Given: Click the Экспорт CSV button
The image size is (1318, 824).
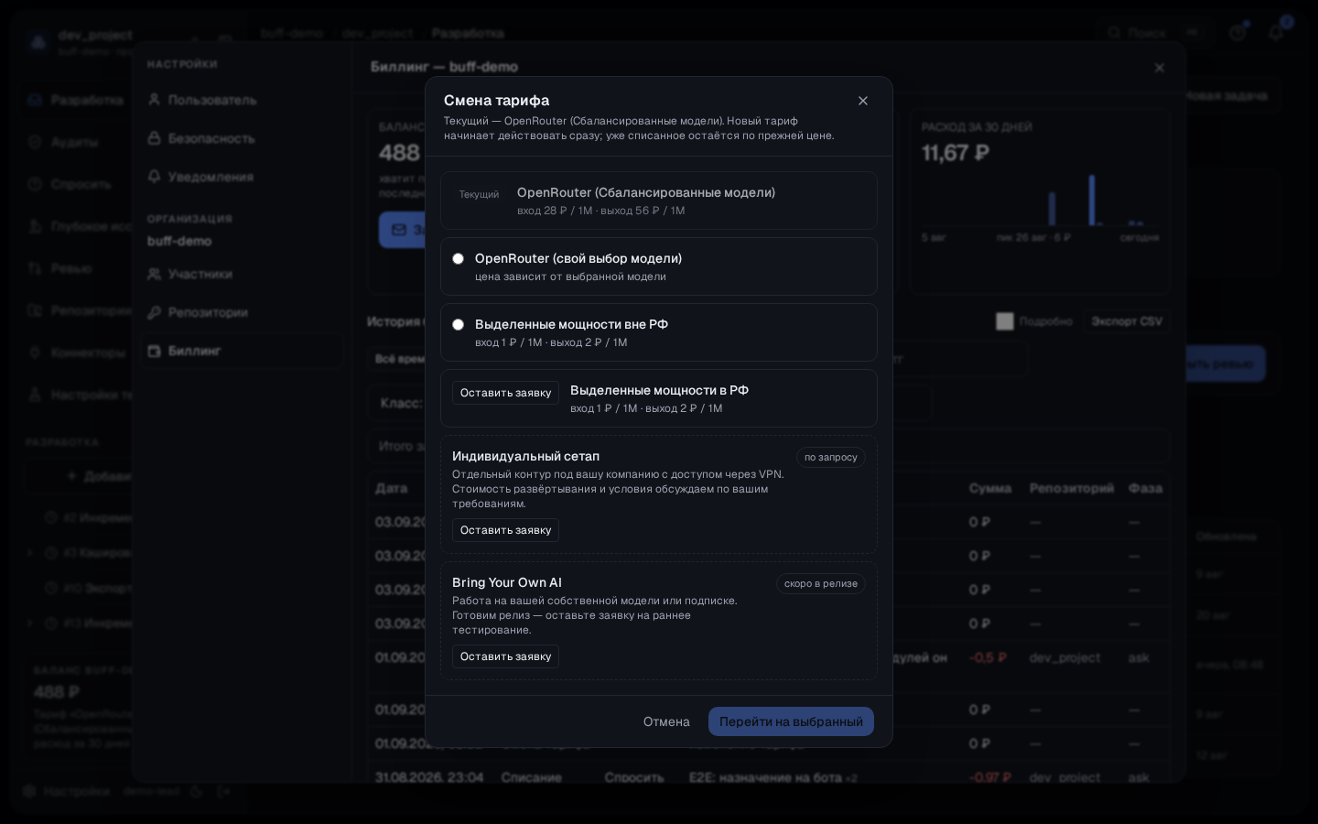Looking at the screenshot, I should point(1127,321).
